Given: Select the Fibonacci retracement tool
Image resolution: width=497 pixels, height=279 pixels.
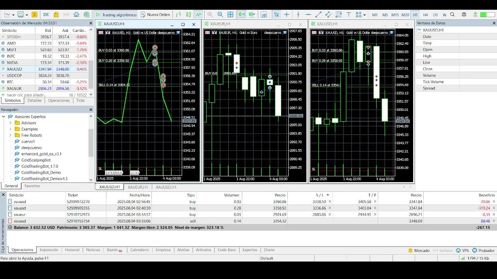Looking at the screenshot, I should (x=339, y=15).
